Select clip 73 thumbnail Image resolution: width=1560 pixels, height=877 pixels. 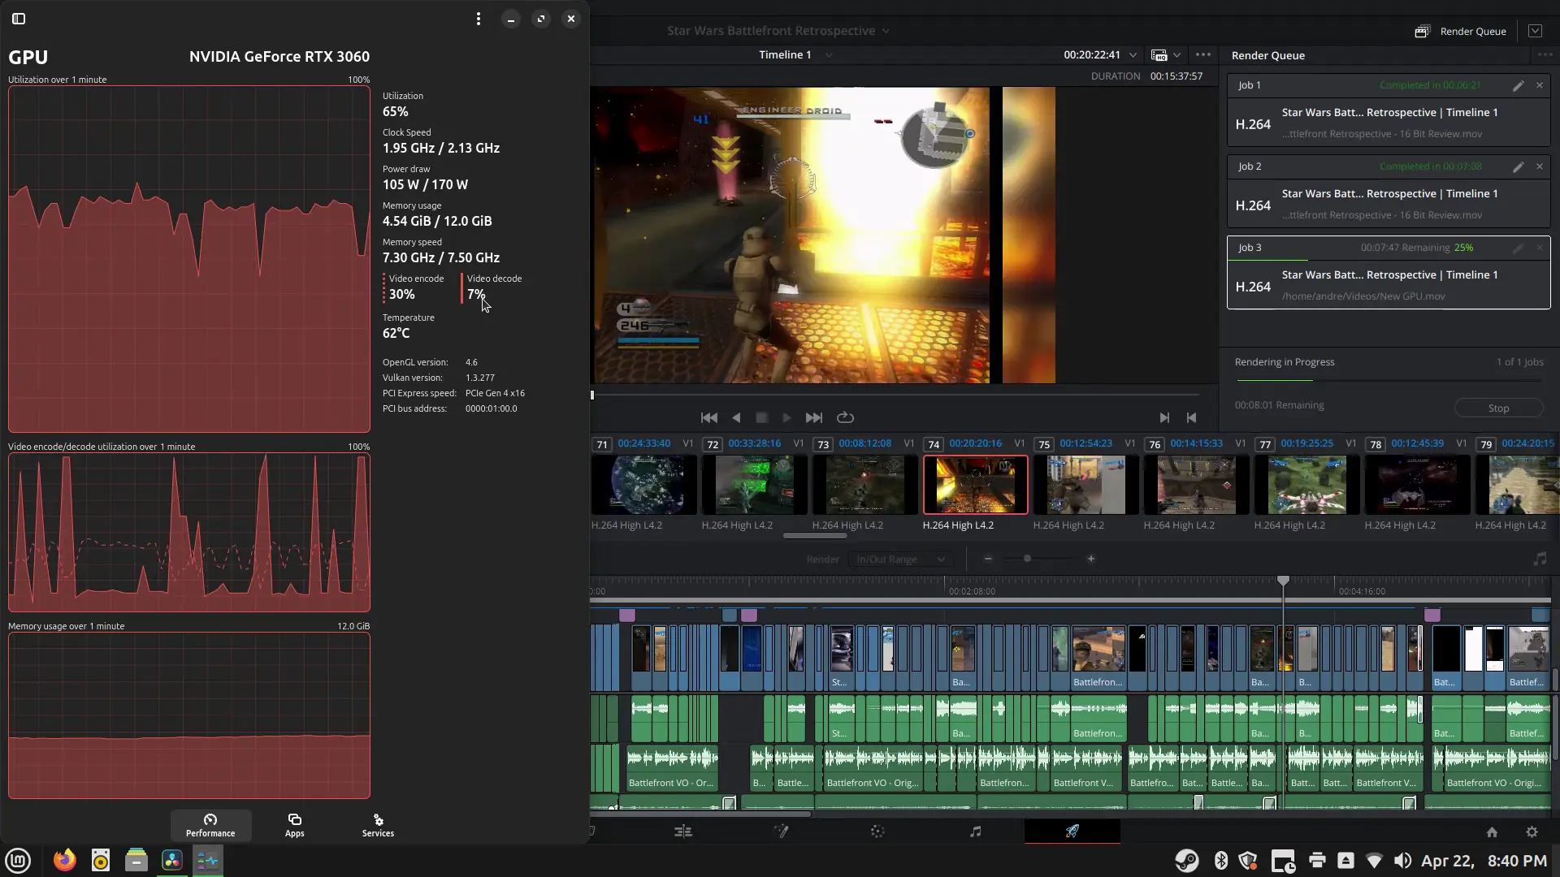click(x=865, y=485)
